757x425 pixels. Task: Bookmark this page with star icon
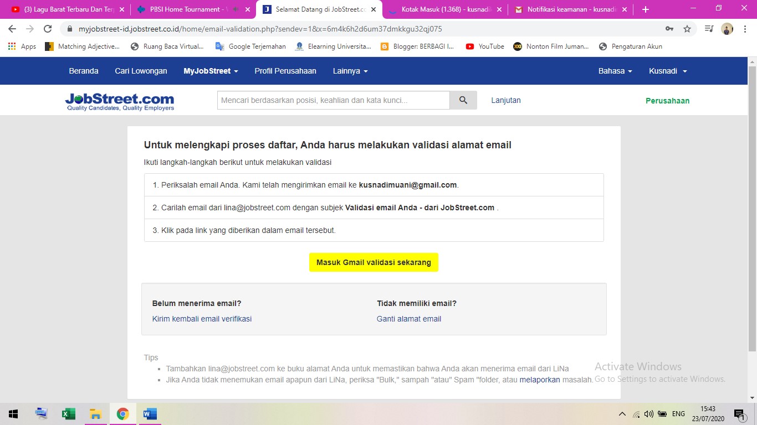click(x=687, y=29)
